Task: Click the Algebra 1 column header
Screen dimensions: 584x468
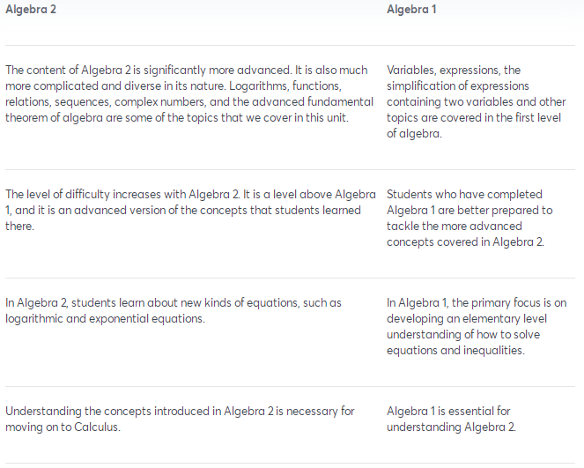Action: tap(411, 10)
